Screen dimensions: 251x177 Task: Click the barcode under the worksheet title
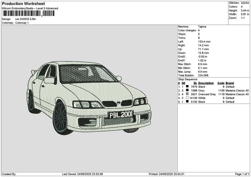[x=28, y=13]
